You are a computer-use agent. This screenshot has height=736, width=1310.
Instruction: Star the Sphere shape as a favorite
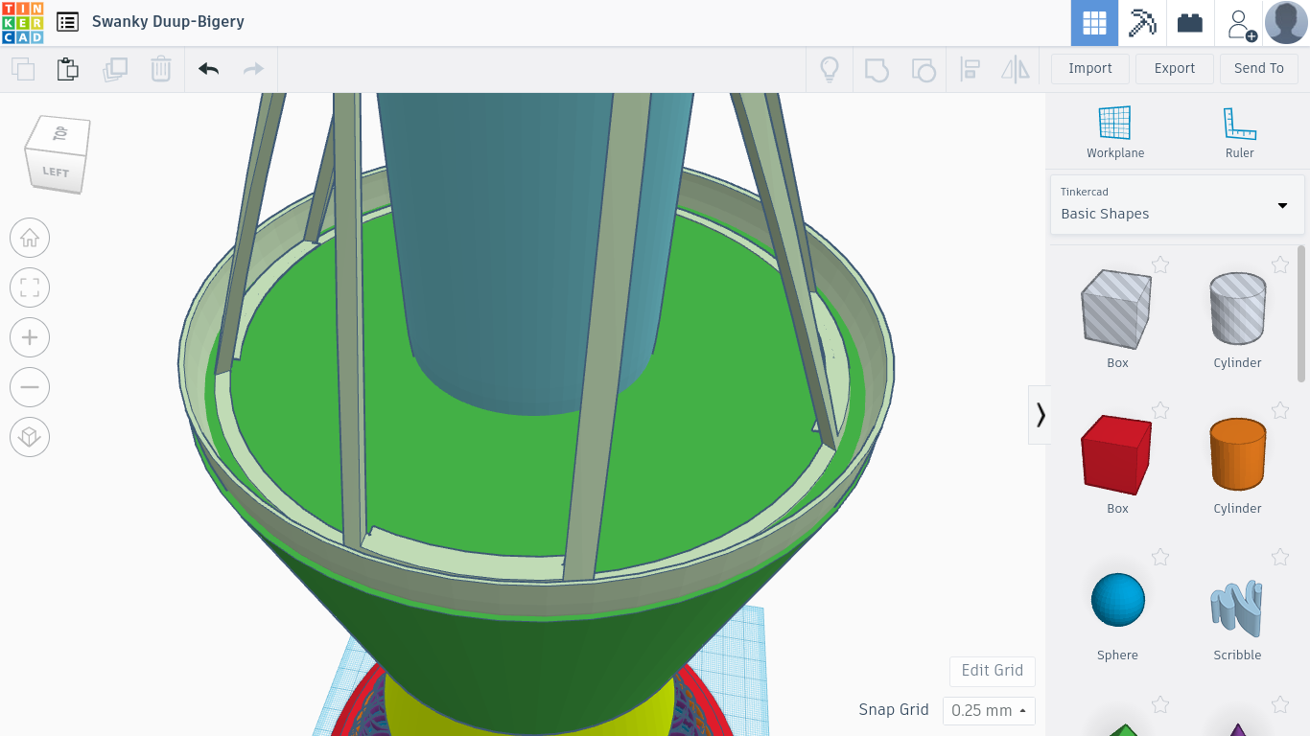coord(1160,557)
